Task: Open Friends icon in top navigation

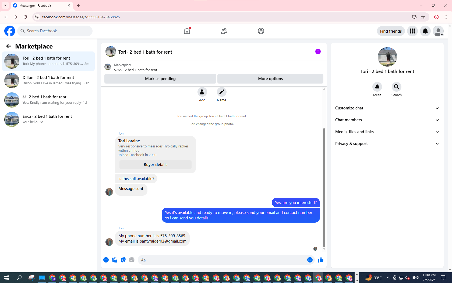Action: [x=224, y=31]
